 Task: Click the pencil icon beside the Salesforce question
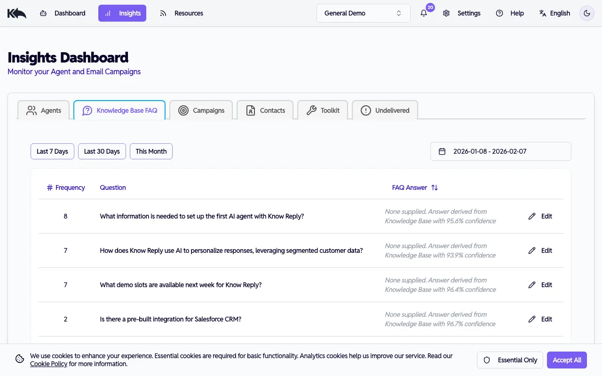(531, 319)
